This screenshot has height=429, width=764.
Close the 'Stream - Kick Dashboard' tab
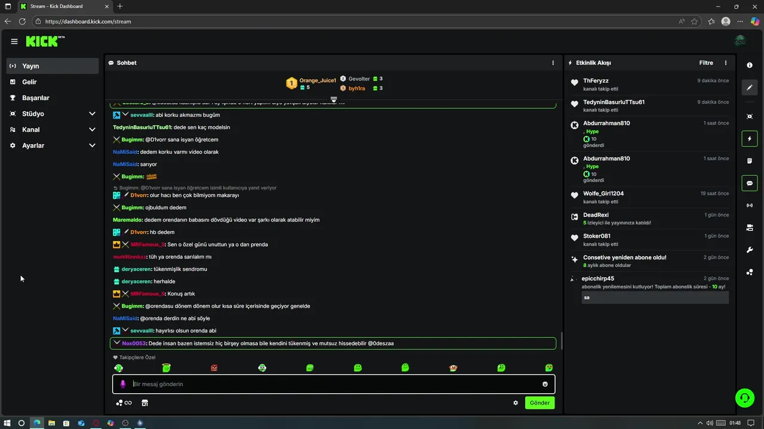[x=107, y=7]
